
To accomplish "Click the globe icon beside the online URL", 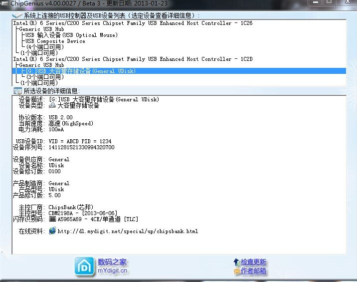I will [x=52, y=231].
